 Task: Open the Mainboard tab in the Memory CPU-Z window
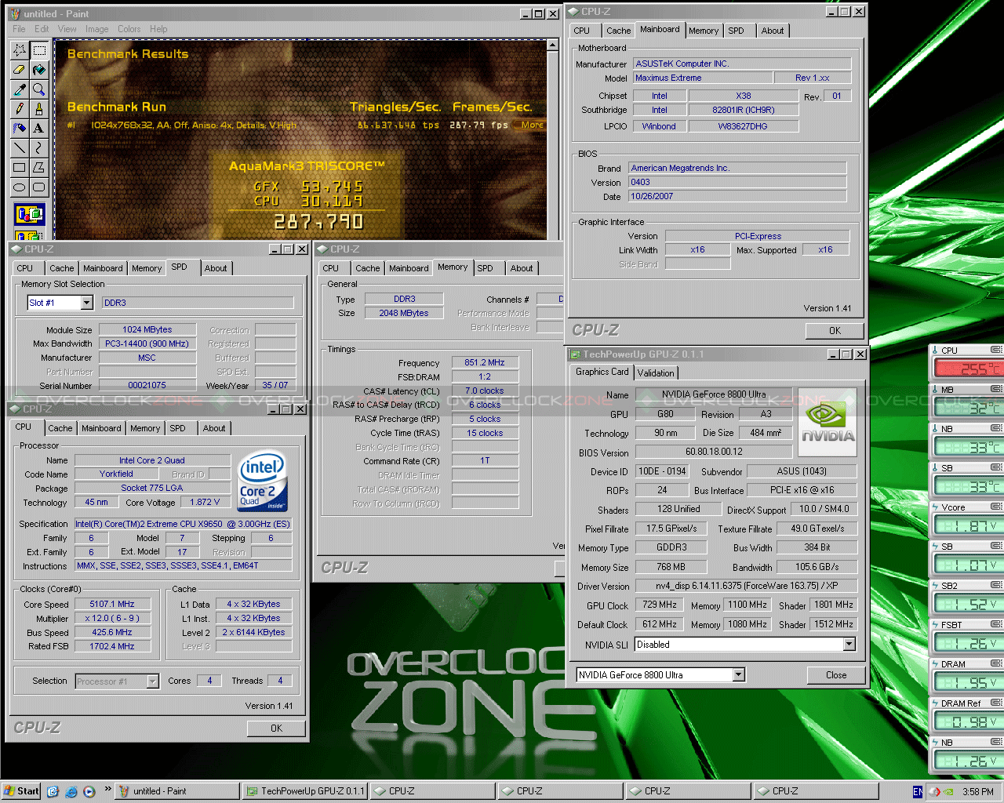pos(409,268)
